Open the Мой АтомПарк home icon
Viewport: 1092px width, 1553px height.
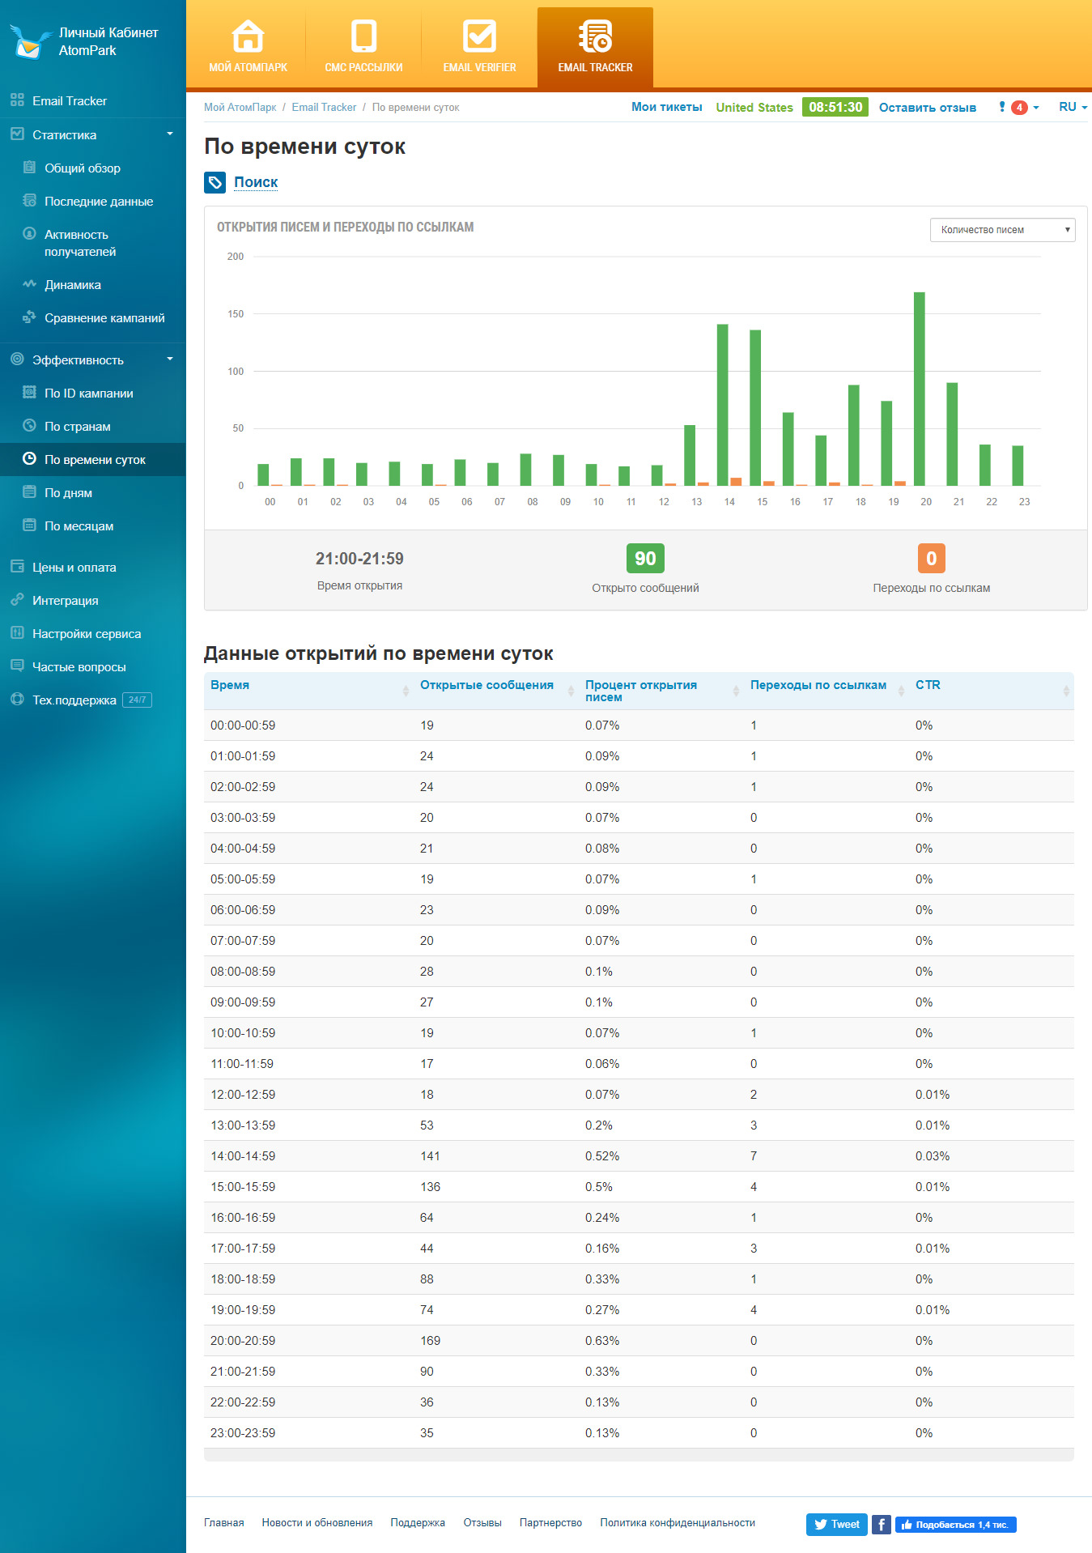(x=248, y=37)
